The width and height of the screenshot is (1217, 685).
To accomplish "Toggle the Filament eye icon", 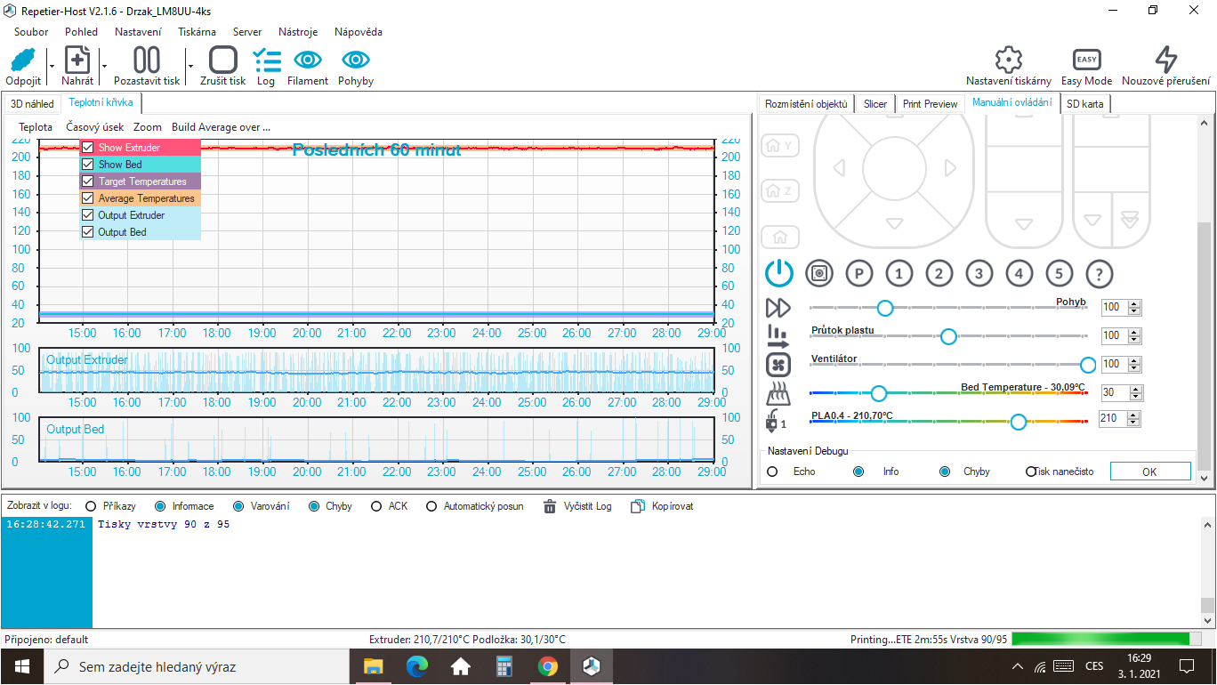I will coord(308,60).
